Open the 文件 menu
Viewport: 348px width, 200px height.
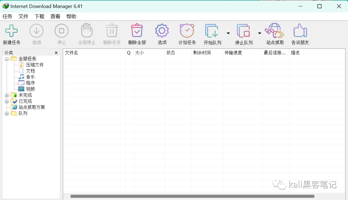point(23,16)
